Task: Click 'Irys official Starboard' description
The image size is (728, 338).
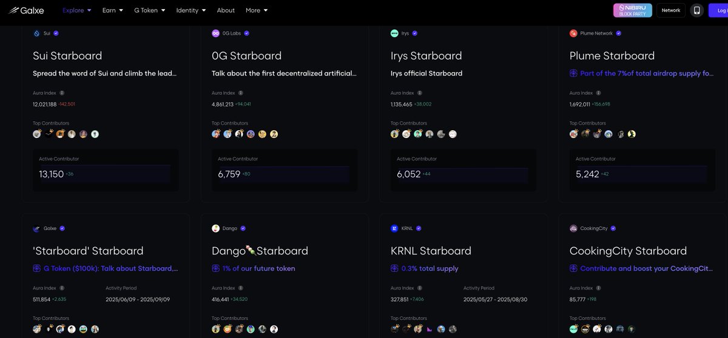Action: (426, 73)
